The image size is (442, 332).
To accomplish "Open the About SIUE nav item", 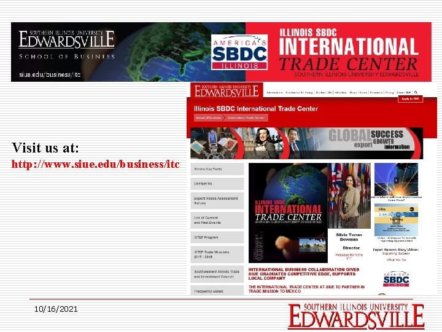I will [403, 93].
